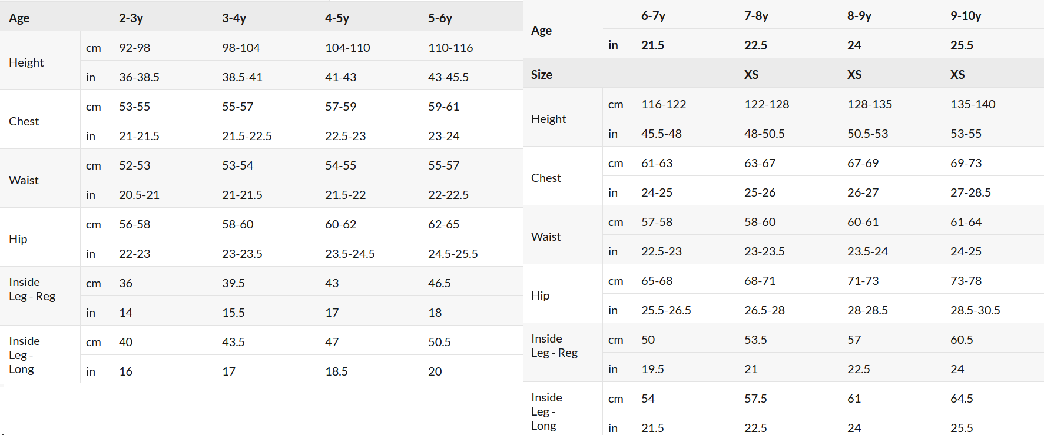
Task: Select the Waist label in the right table
Action: click(546, 237)
